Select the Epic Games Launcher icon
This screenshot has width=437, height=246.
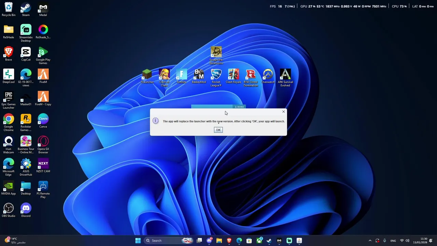point(9,100)
